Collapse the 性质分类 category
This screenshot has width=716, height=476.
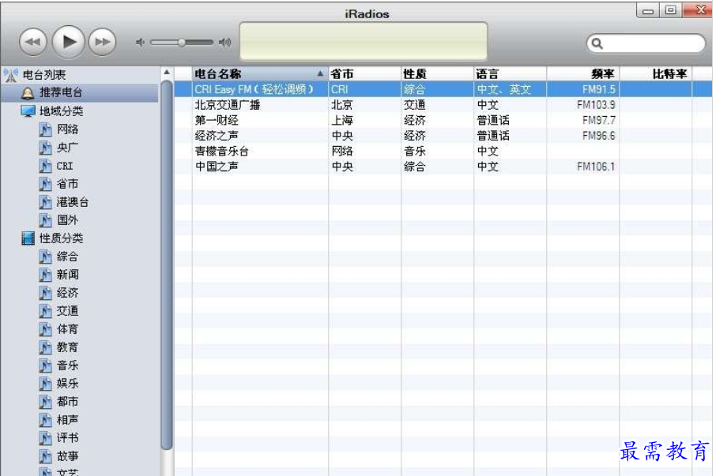point(28,238)
